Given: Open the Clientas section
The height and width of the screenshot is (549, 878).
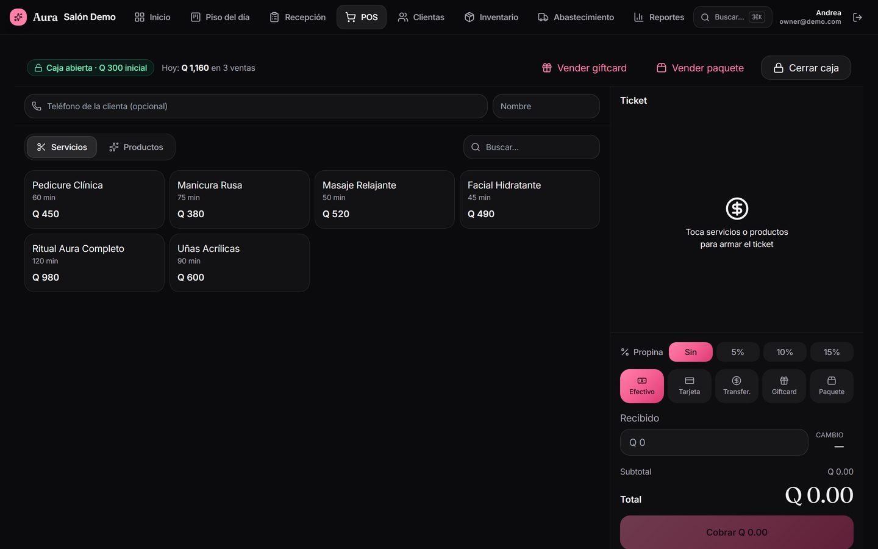Looking at the screenshot, I should coord(421,17).
